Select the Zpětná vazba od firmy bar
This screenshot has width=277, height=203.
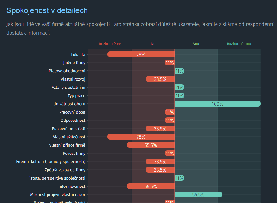160,170
